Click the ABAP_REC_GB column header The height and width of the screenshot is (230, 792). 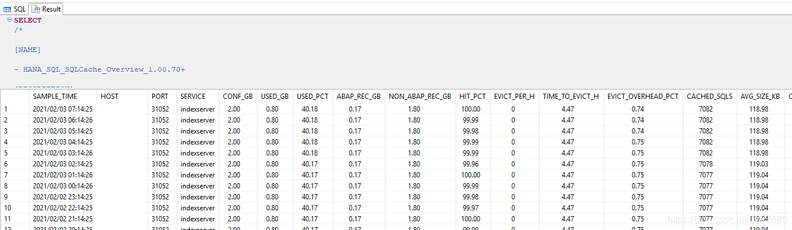(x=359, y=96)
